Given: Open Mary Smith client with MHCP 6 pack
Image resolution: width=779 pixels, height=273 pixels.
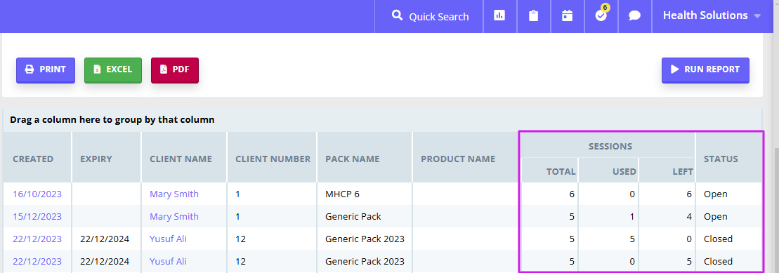Looking at the screenshot, I should click(174, 194).
